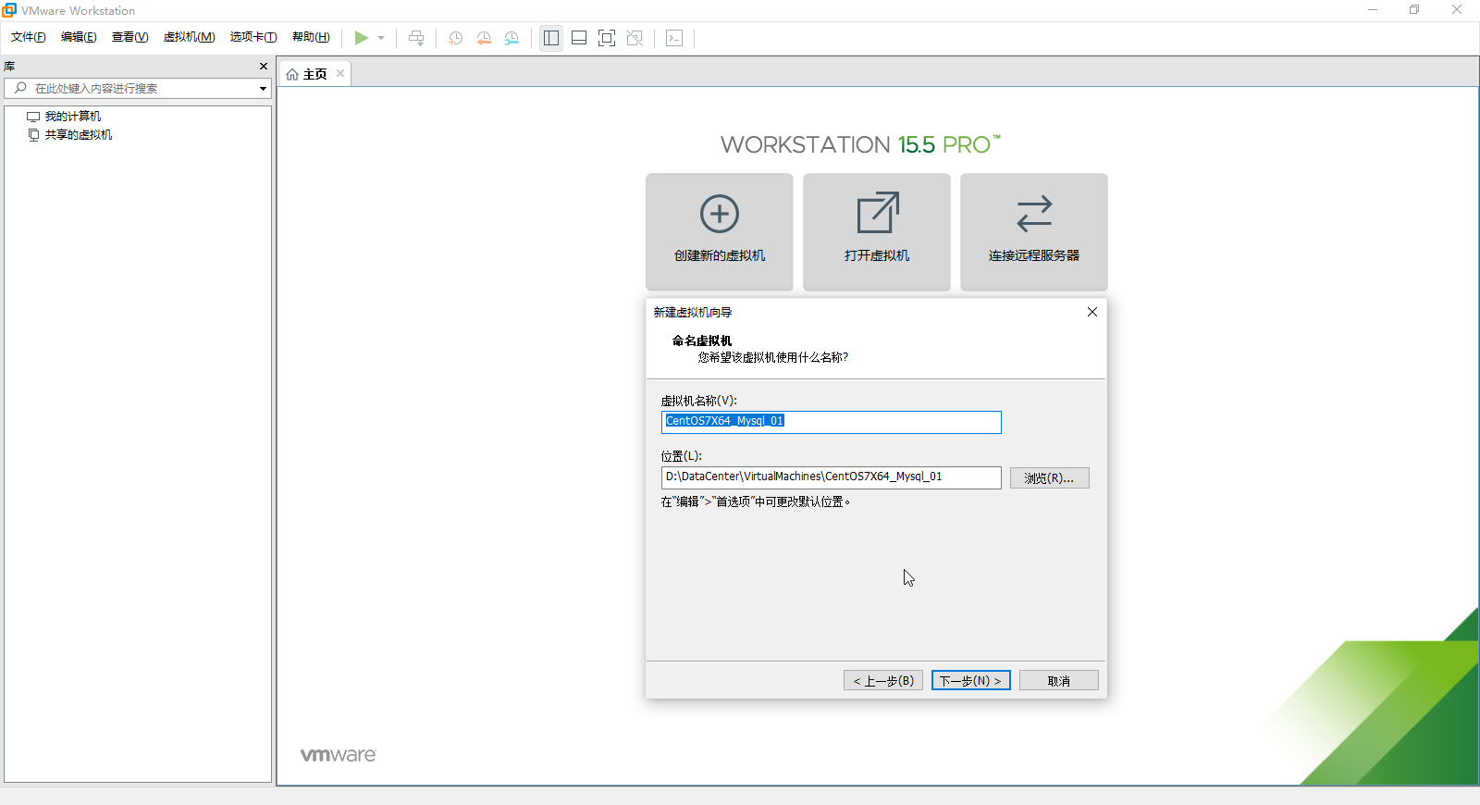Click the 上一步(B) back button
The image size is (1480, 805).
pos(883,680)
